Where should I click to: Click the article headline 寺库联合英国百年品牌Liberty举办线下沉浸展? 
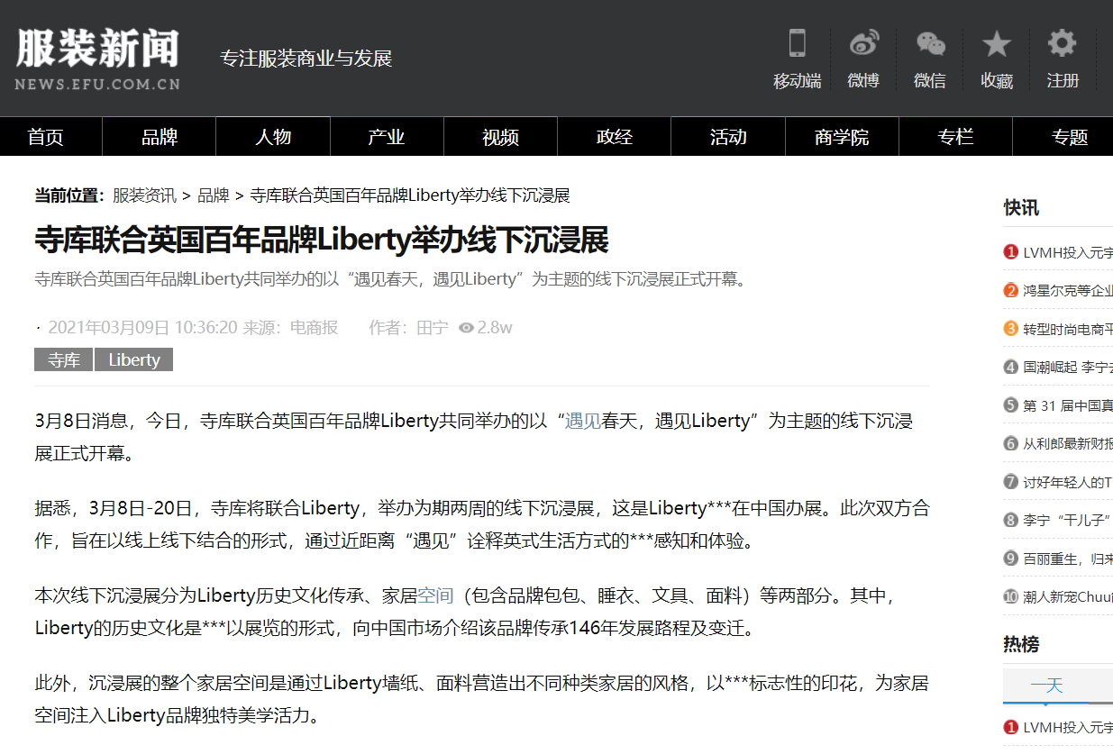point(322,241)
